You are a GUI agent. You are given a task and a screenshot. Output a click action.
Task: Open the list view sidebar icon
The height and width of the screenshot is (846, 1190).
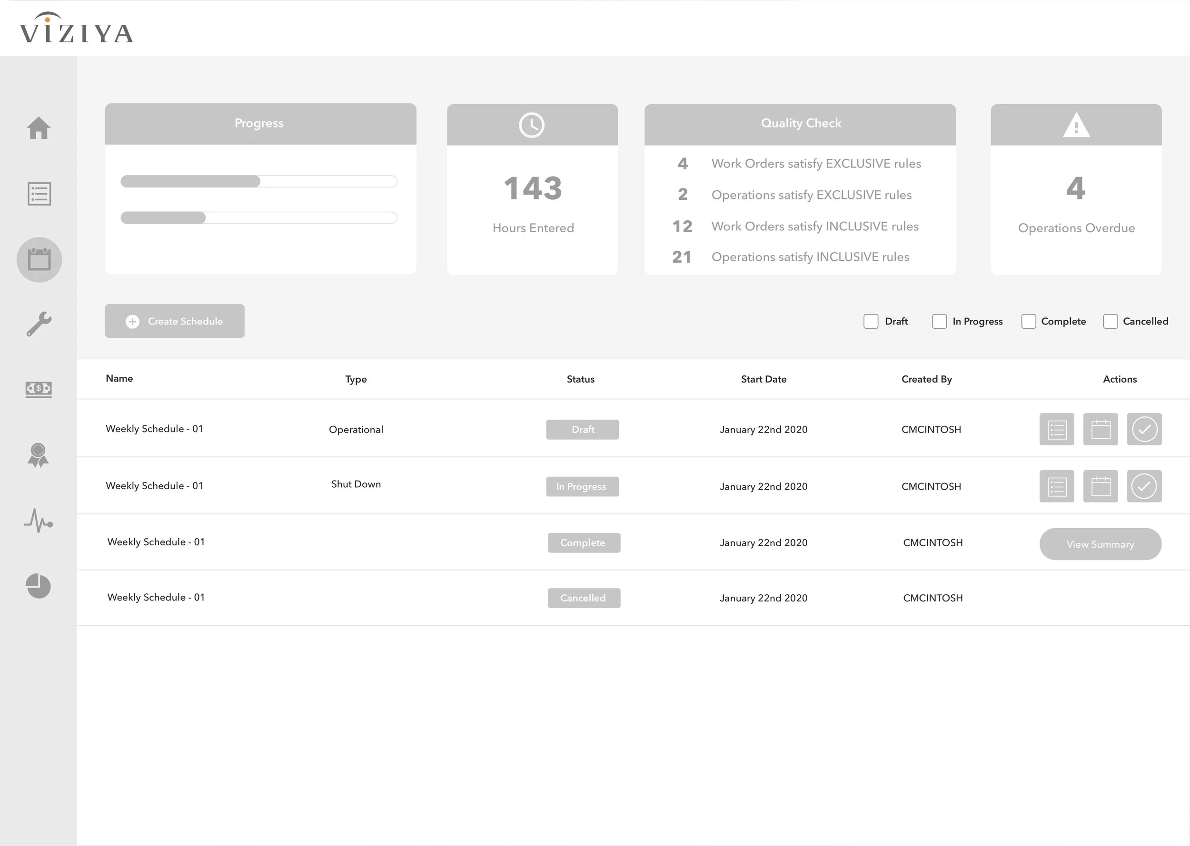click(39, 194)
